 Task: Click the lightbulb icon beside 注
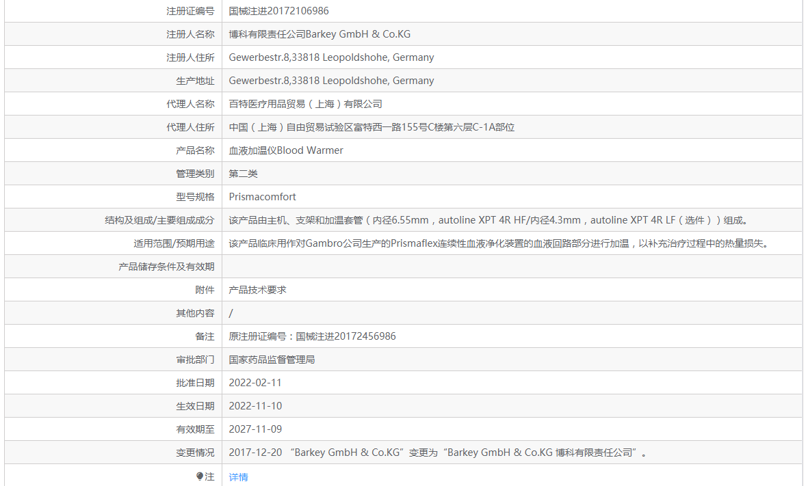200,476
